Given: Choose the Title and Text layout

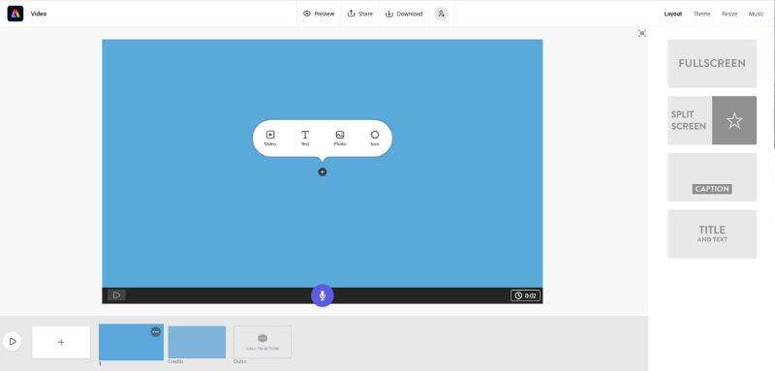Looking at the screenshot, I should point(712,233).
